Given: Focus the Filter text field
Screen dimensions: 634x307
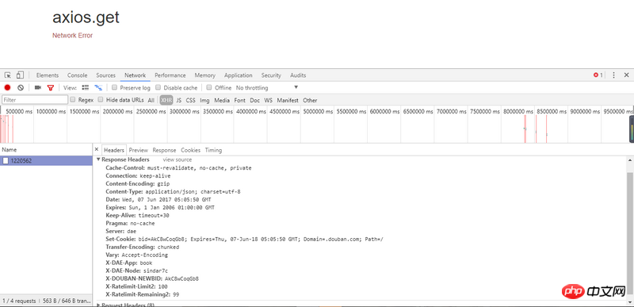Looking at the screenshot, I should 35,99.
